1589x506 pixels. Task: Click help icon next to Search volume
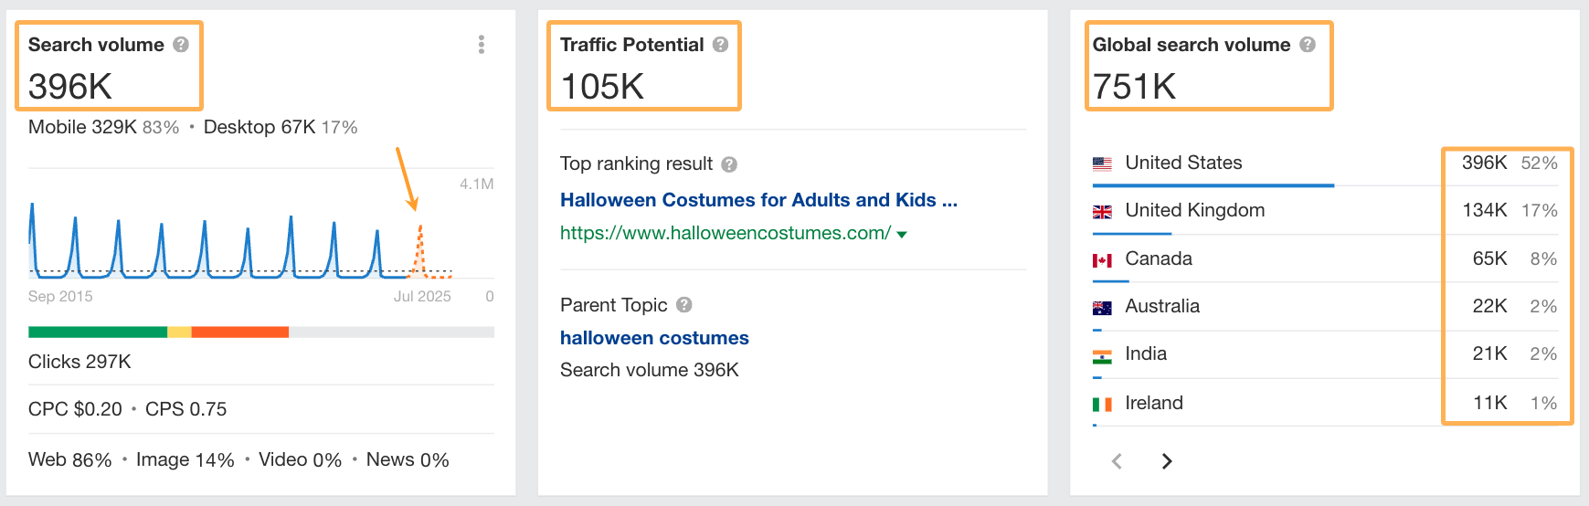click(x=181, y=45)
